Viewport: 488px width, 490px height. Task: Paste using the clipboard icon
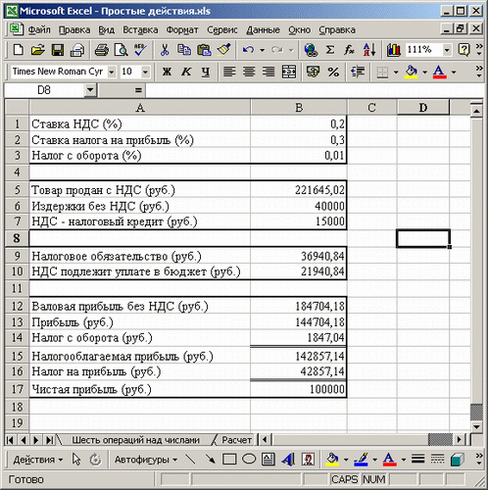(x=204, y=50)
